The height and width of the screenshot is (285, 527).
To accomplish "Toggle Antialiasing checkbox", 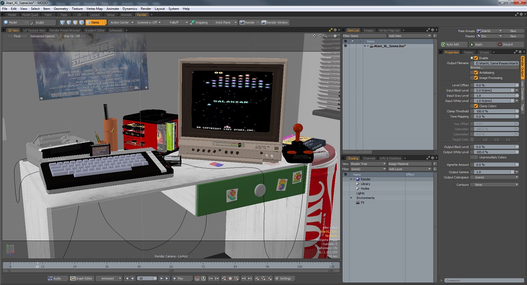I will [x=476, y=73].
